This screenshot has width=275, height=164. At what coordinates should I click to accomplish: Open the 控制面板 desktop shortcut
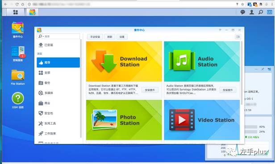[18, 53]
